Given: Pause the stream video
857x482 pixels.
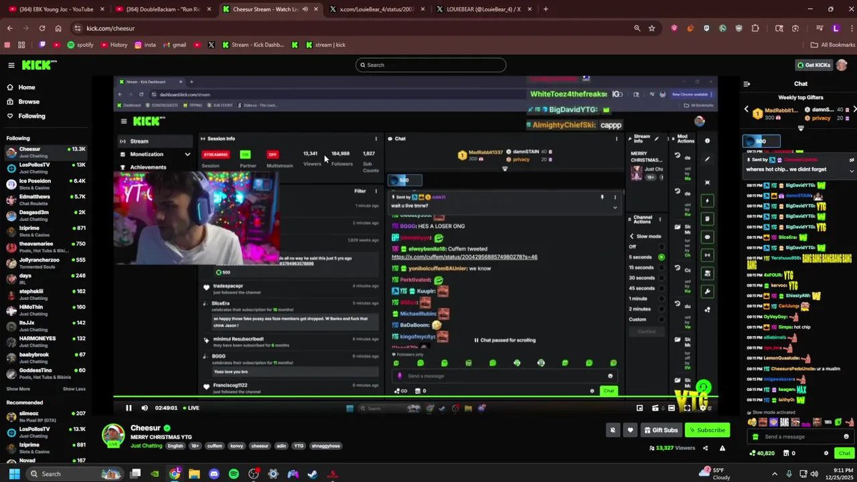Looking at the screenshot, I should click(129, 408).
